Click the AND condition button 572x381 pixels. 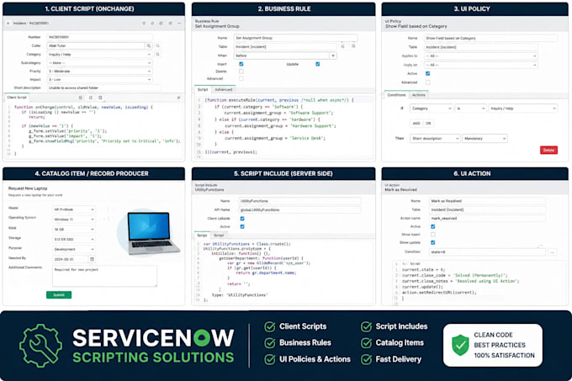(416, 124)
